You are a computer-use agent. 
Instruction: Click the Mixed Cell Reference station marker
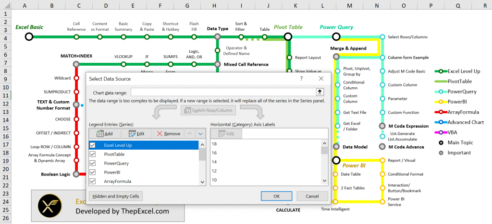217,64
